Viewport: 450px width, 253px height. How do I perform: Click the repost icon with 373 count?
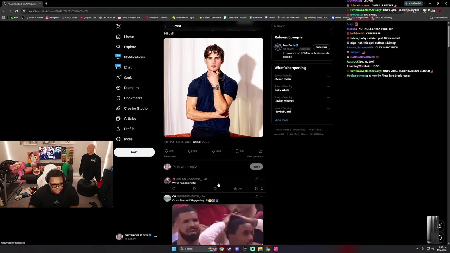click(192, 151)
